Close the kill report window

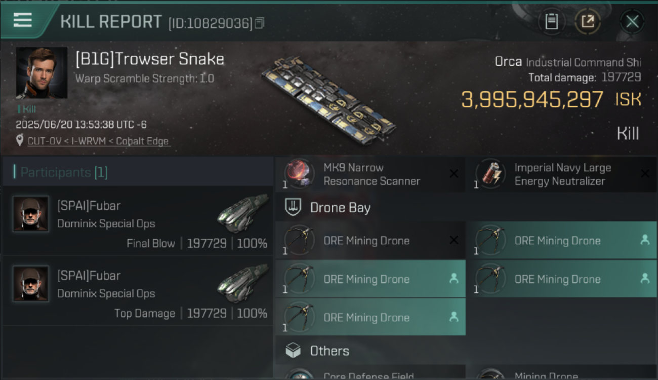coord(632,22)
